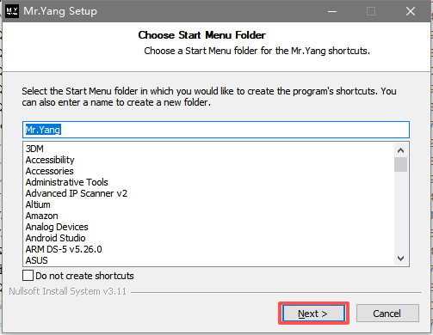
Task: Select the ASUS folder entry
Action: pos(37,260)
